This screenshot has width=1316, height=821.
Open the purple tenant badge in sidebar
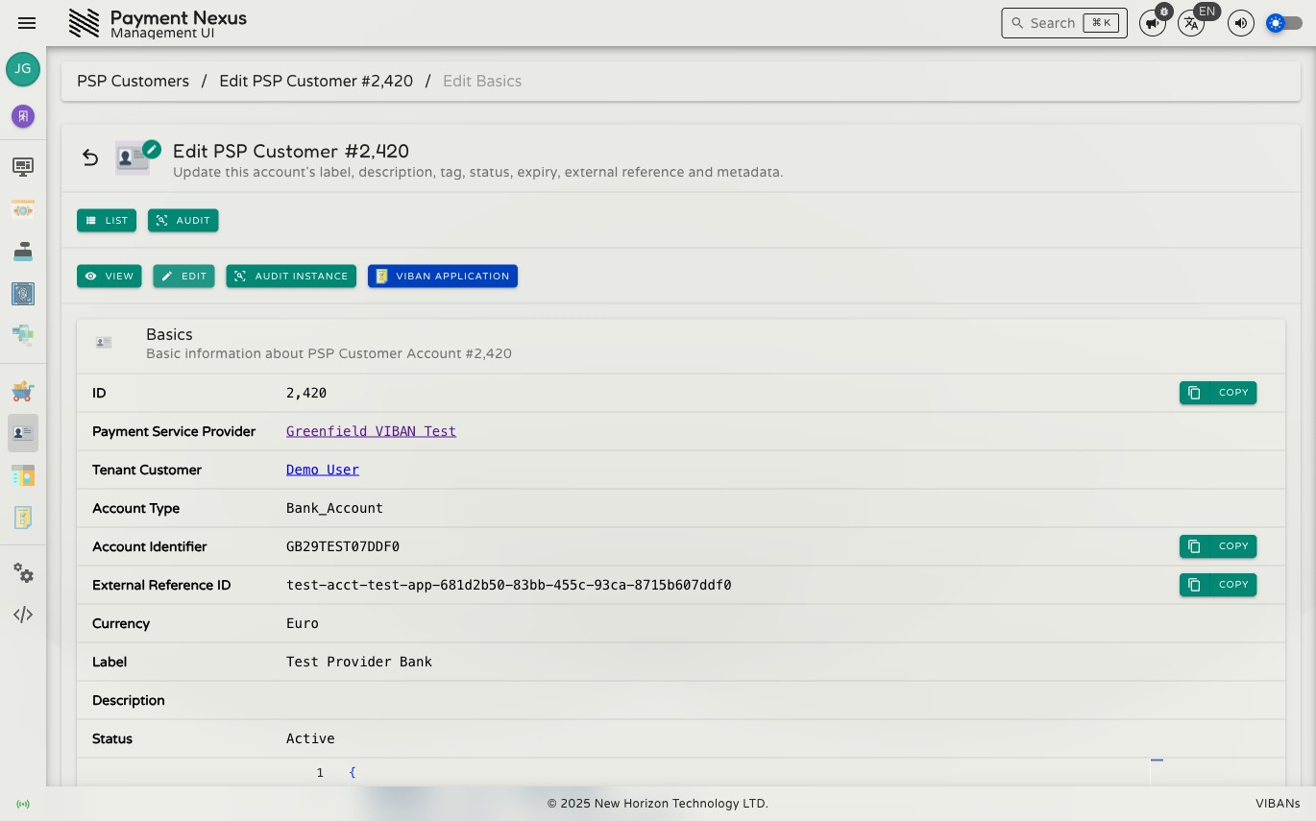pos(23,116)
